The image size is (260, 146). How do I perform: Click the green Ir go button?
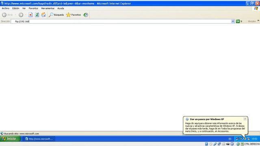click(x=239, y=21)
